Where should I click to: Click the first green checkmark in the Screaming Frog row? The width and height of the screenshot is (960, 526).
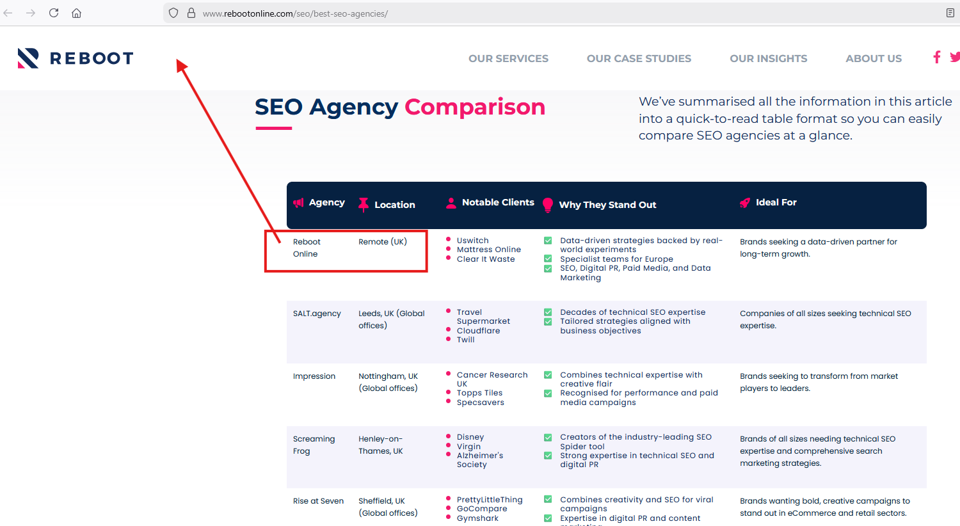pyautogui.click(x=548, y=437)
